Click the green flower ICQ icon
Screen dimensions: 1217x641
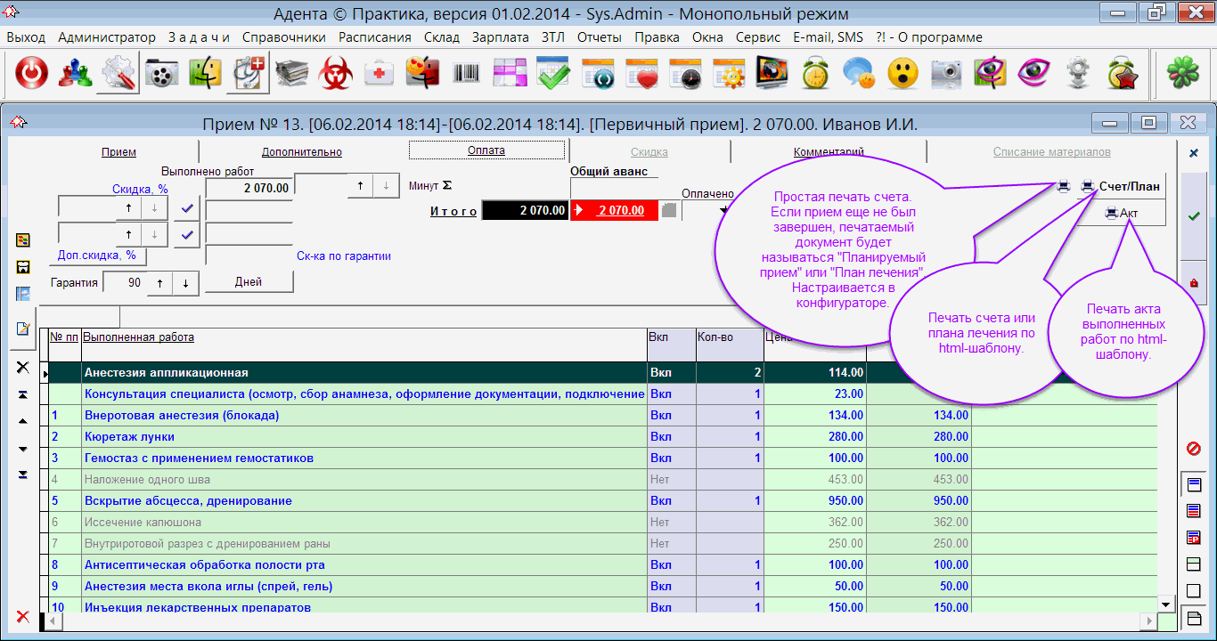[x=1183, y=74]
